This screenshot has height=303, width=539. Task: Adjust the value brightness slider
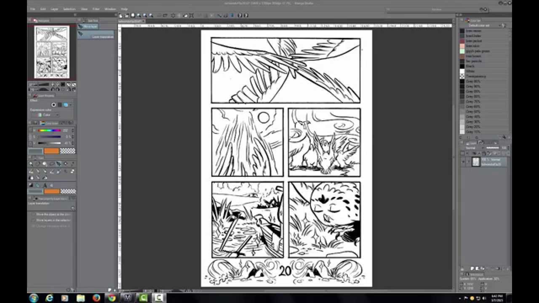tap(49, 143)
